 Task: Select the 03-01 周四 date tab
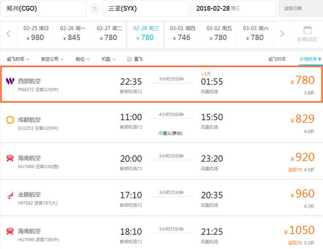[182, 34]
